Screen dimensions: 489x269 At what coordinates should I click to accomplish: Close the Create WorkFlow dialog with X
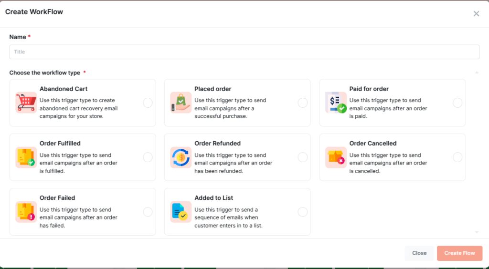point(476,14)
